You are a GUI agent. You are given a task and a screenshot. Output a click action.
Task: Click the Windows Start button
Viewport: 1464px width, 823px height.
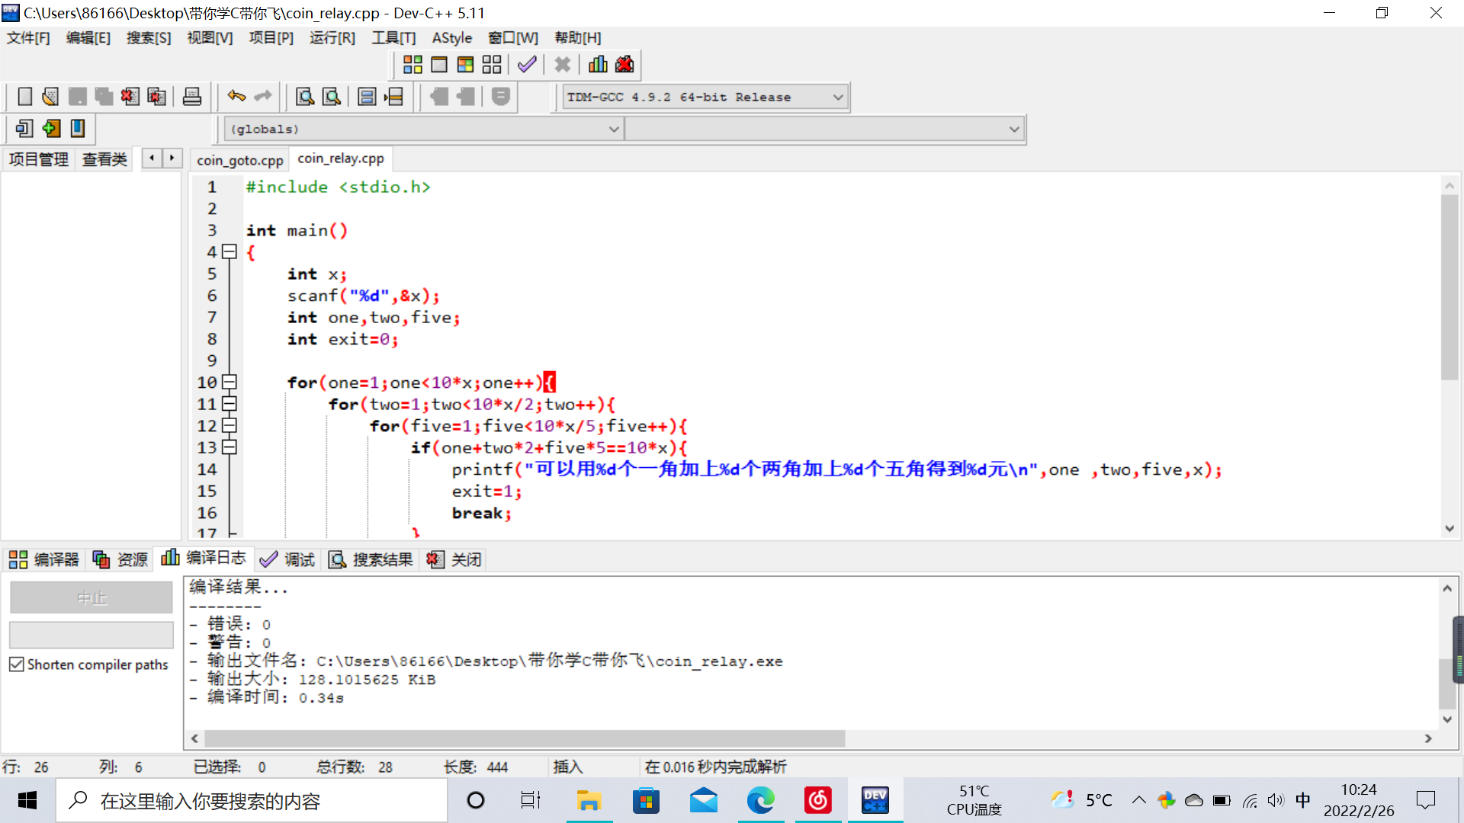pyautogui.click(x=27, y=800)
